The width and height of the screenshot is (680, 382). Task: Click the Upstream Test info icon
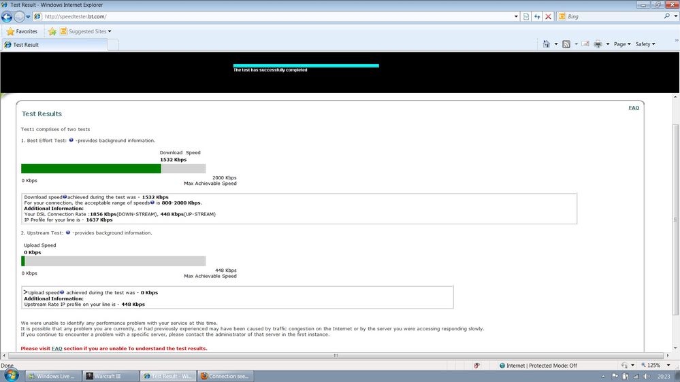(x=68, y=232)
